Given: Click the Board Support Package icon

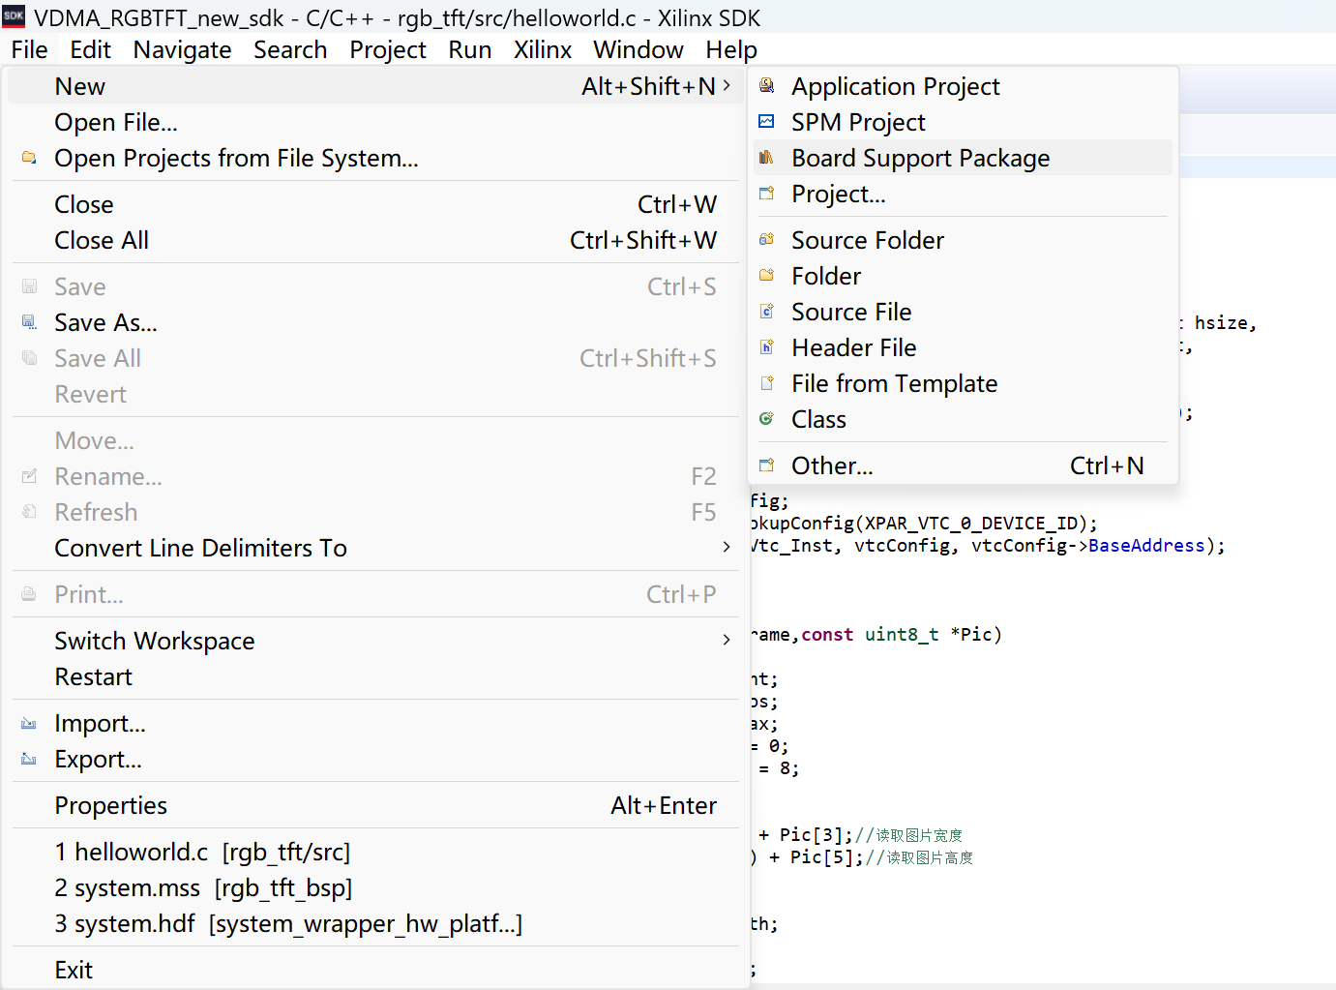Looking at the screenshot, I should [x=766, y=158].
